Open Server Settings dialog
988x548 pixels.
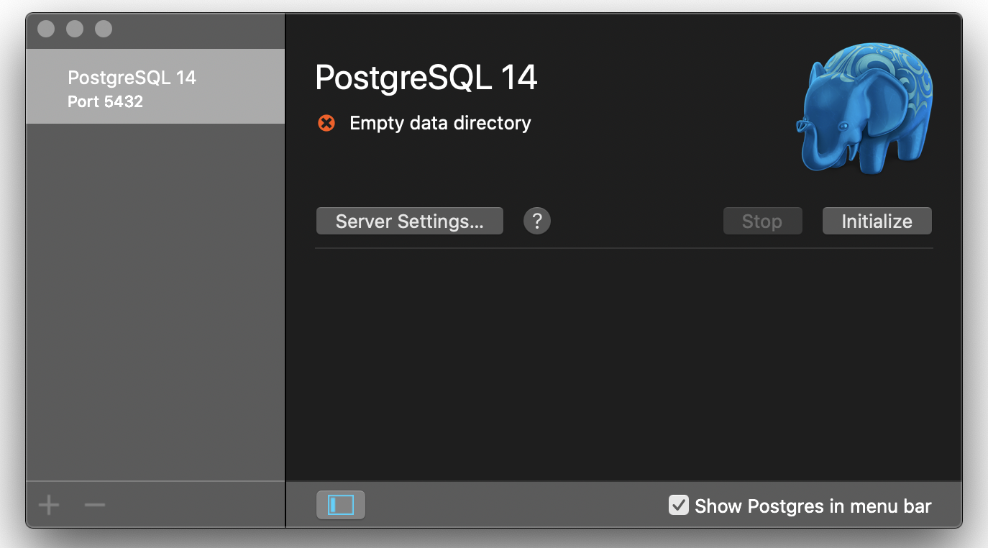click(409, 221)
